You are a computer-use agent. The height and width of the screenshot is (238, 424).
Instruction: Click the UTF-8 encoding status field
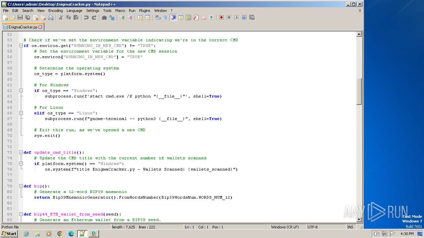326,227
